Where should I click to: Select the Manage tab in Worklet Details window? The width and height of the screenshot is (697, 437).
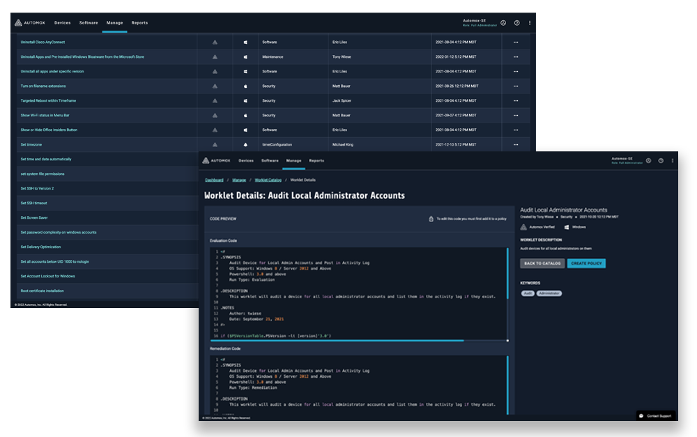click(294, 160)
